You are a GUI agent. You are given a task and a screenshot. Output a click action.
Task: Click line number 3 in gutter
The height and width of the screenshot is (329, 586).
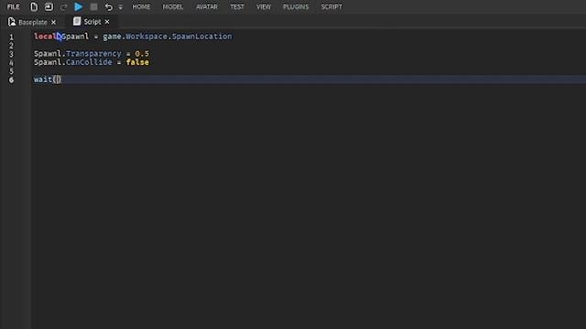click(x=11, y=54)
